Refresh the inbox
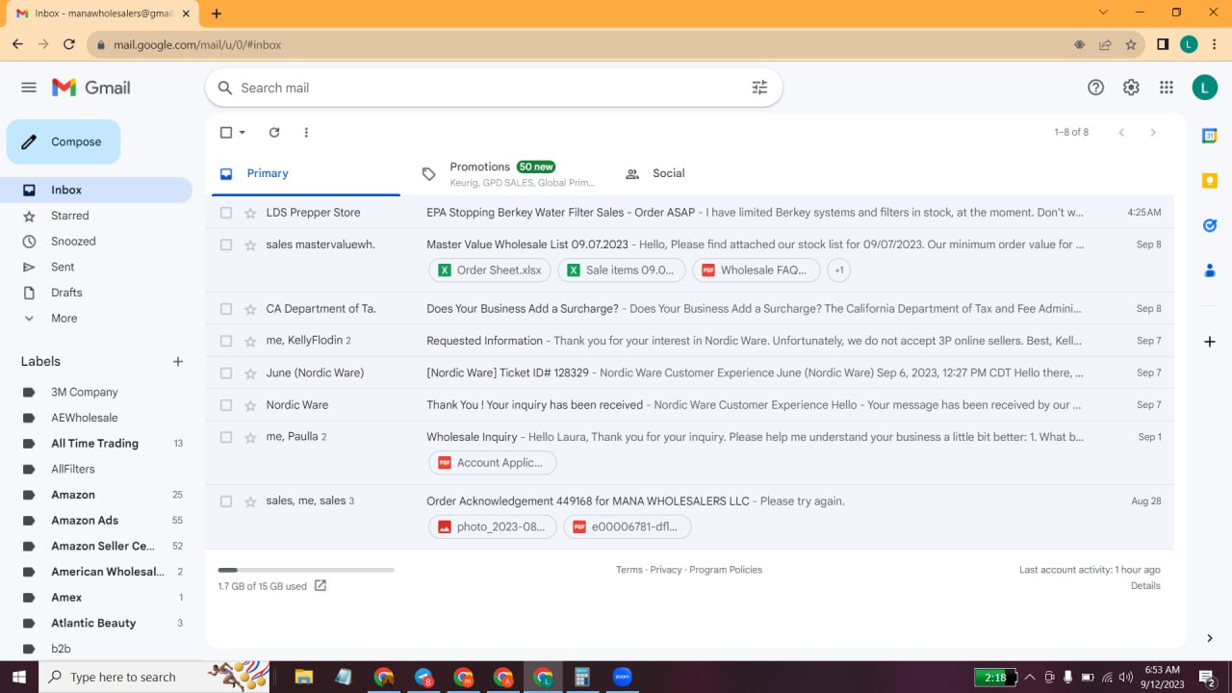This screenshot has height=693, width=1232. tap(274, 133)
